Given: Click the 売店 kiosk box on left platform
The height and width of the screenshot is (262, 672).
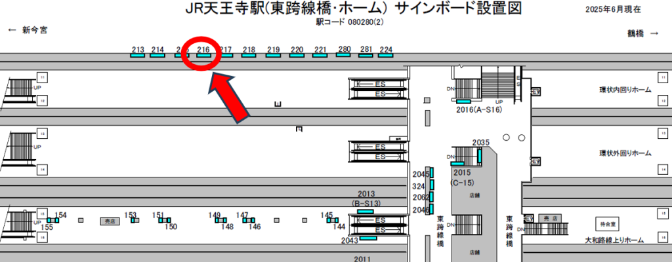Looking at the screenshot, I should [109, 222].
